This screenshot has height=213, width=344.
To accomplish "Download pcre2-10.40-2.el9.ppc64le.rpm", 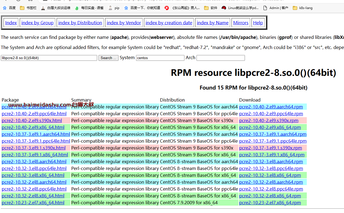I will (x=271, y=114).
